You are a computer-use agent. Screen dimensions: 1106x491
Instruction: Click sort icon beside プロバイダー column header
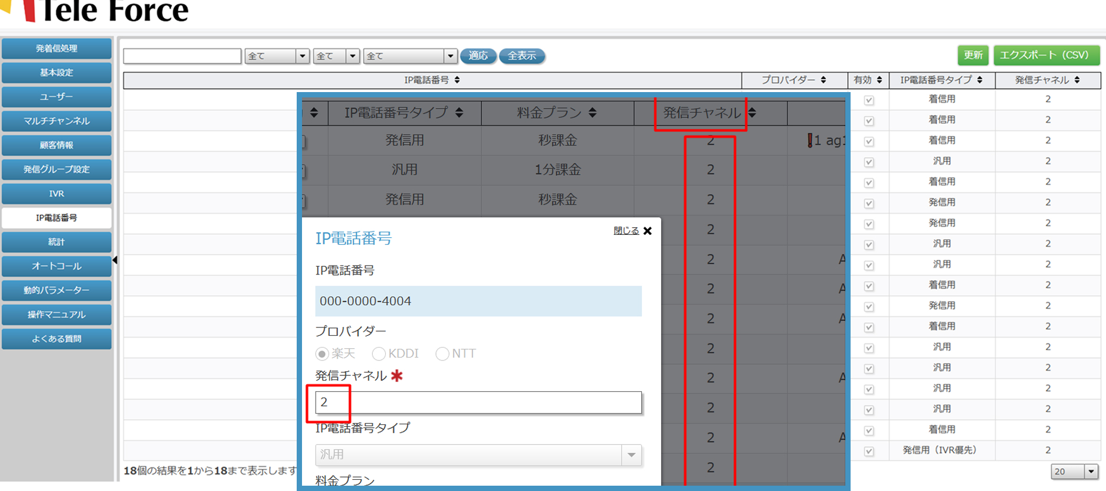(823, 80)
